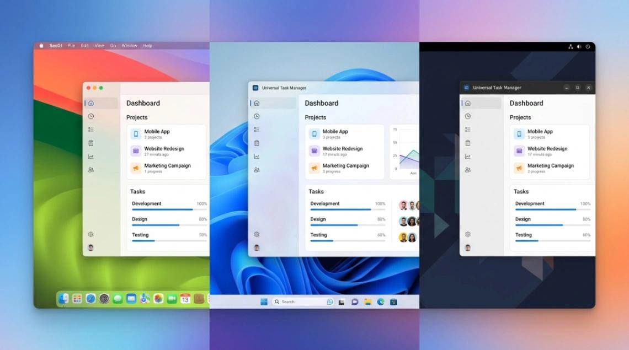Open the Apple menu in macOS menu bar
629x350 pixels.
click(x=41, y=46)
